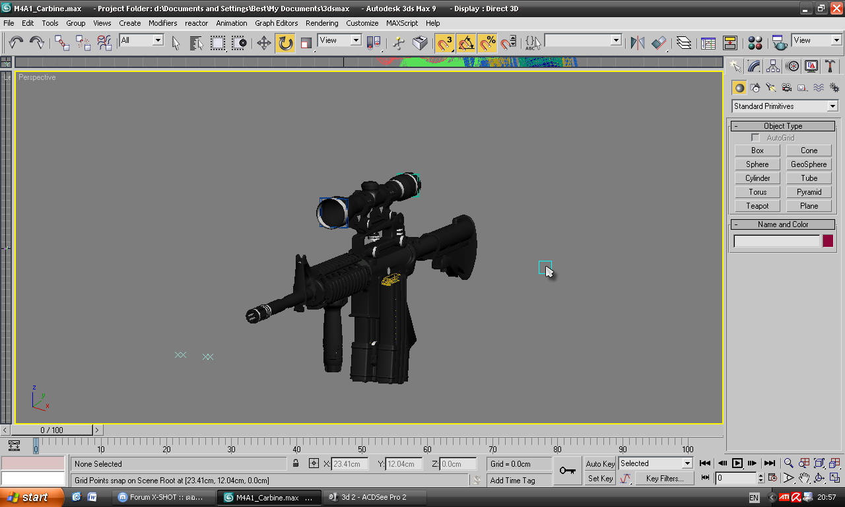Click the Teapot primitive button
This screenshot has width=845, height=507.
[x=757, y=206]
